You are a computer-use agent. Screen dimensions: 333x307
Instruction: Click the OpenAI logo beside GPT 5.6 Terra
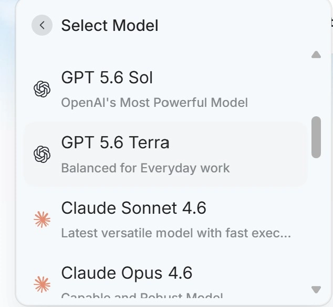click(x=42, y=154)
